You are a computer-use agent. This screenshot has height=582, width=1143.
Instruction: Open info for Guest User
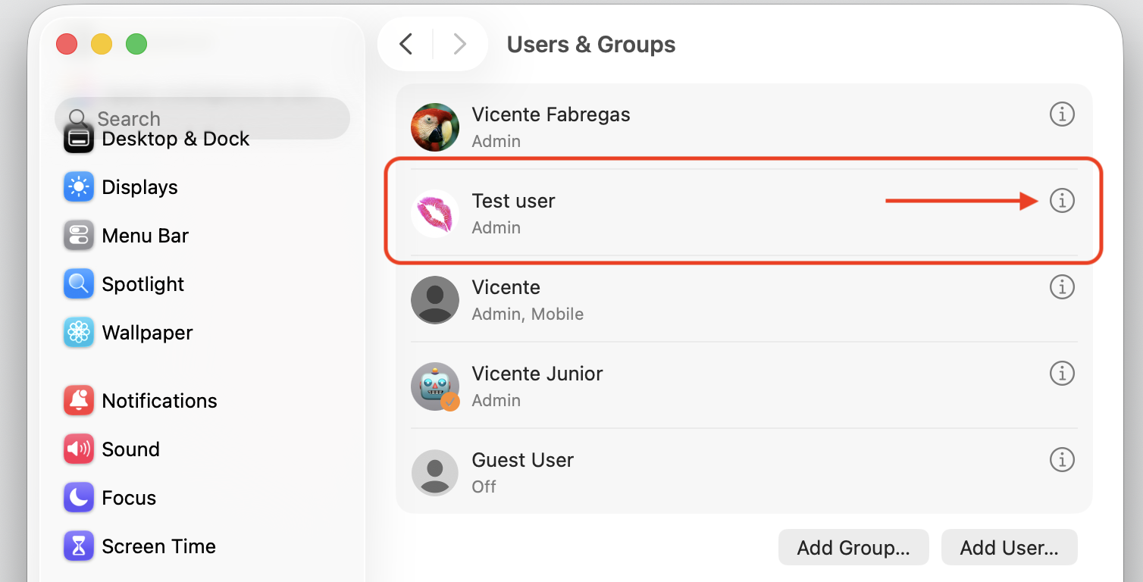(1062, 460)
